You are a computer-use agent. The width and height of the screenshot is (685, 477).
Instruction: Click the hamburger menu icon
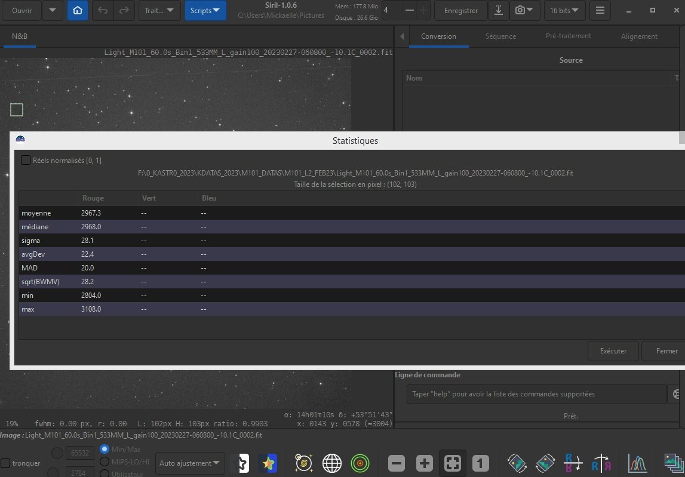(600, 11)
